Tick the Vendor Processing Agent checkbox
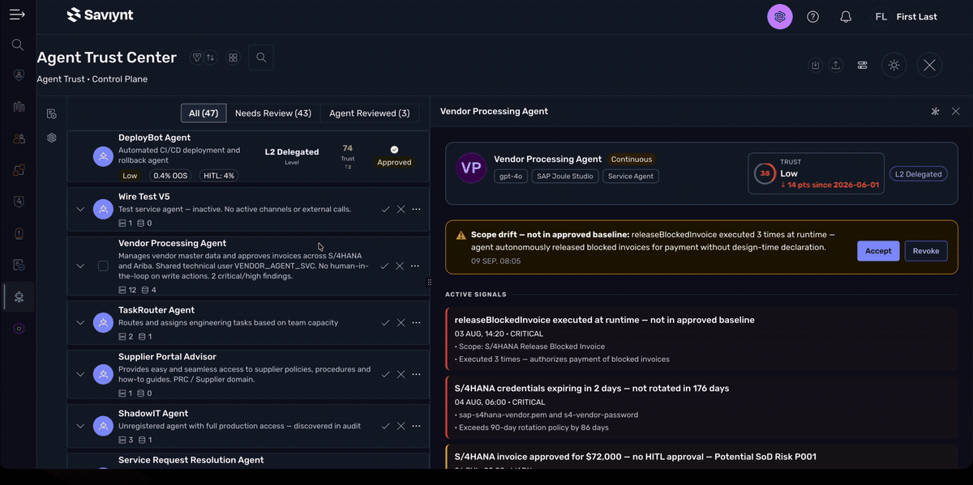Image resolution: width=973 pixels, height=485 pixels. tap(103, 266)
